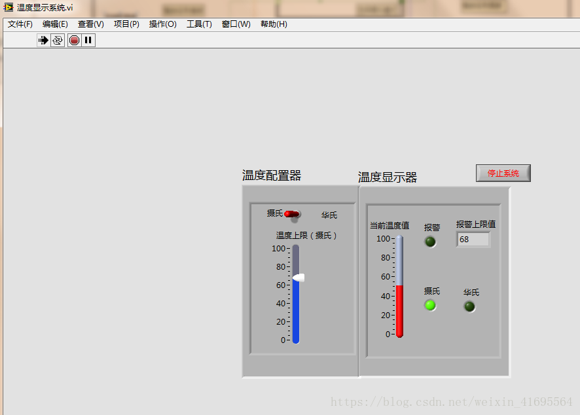This screenshot has width=580, height=415.
Task: Click the 温度上限（摄氏） label
Action: tap(306, 235)
